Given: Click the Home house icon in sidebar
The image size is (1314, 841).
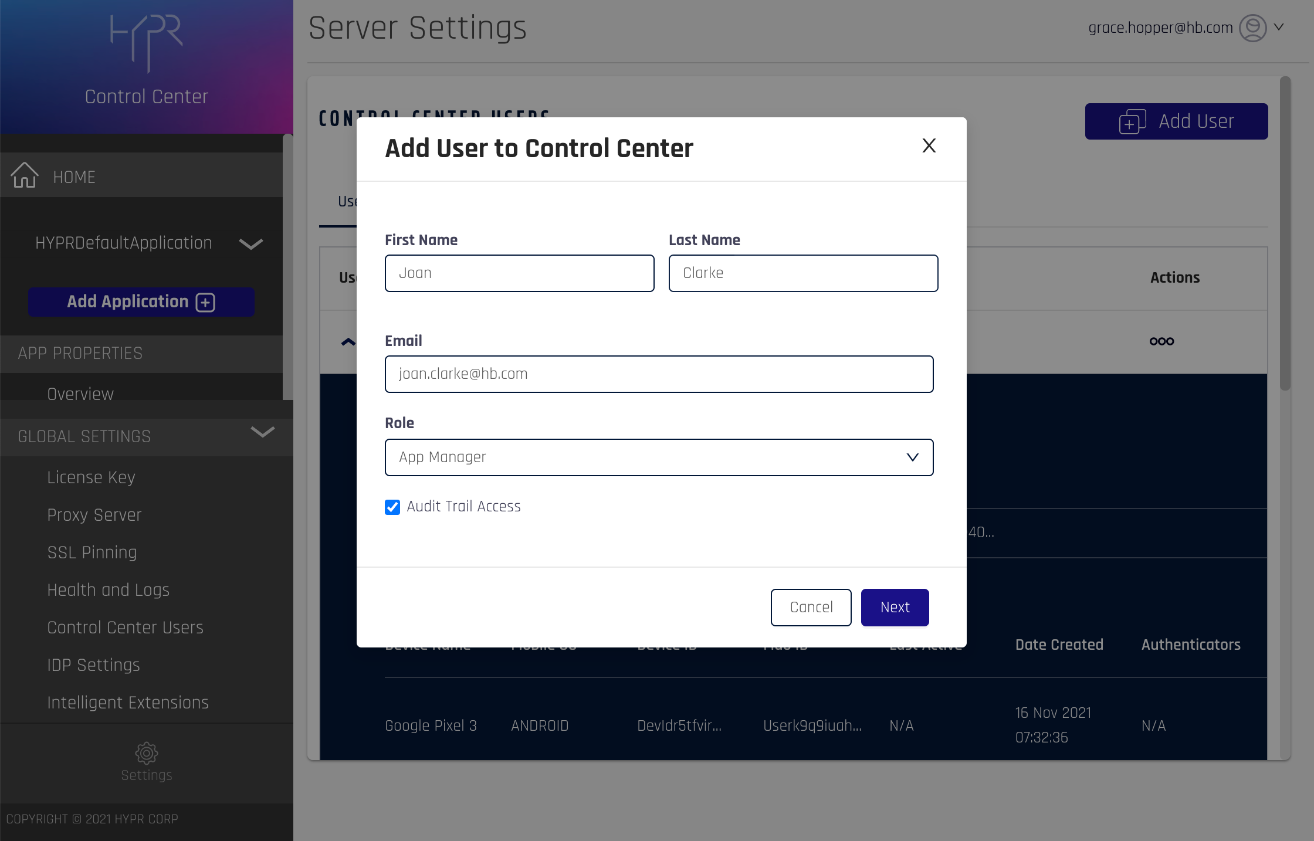Looking at the screenshot, I should (x=25, y=175).
